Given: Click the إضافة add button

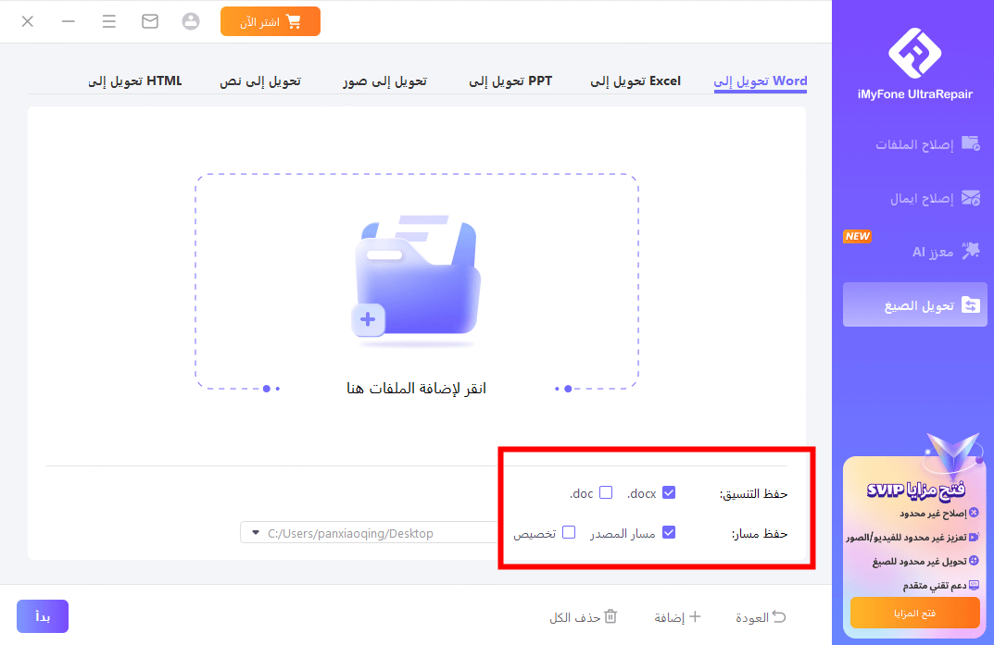Looking at the screenshot, I should 678,617.
